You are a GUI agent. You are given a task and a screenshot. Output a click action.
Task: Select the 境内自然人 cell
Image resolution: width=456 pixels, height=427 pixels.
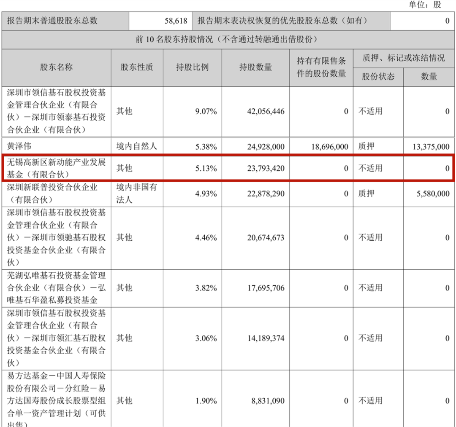(x=136, y=146)
